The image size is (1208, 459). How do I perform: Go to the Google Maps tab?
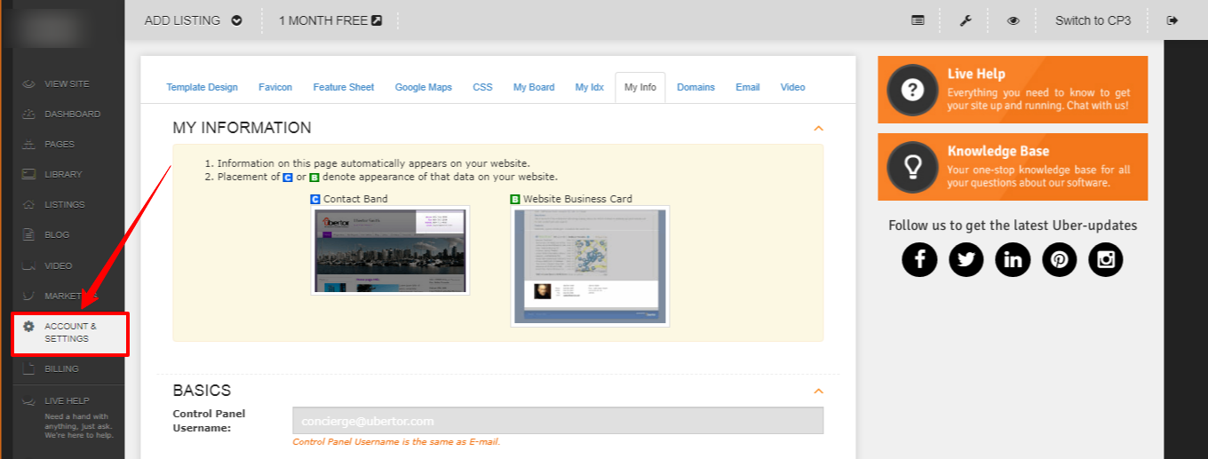(x=424, y=87)
